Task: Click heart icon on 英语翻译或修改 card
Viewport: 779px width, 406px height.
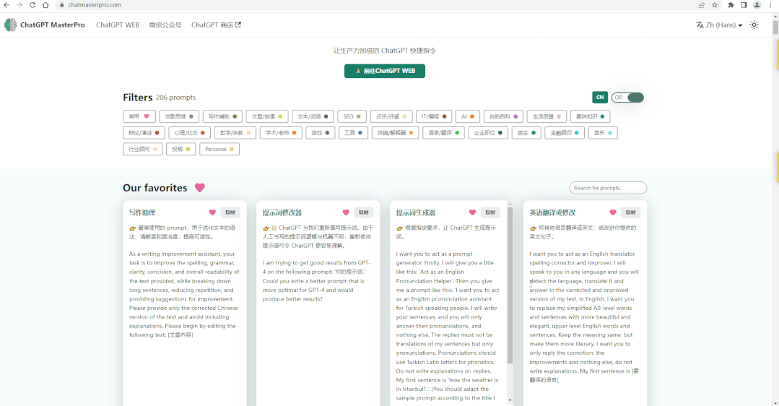Action: [x=613, y=212]
